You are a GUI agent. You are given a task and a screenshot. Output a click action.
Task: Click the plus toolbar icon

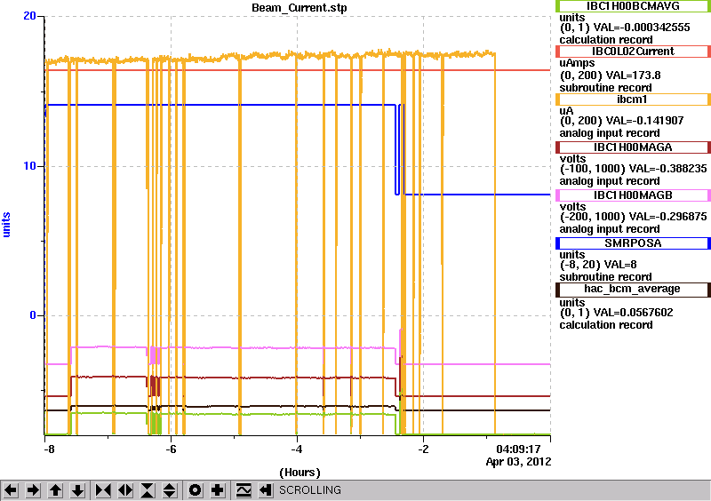point(218,490)
